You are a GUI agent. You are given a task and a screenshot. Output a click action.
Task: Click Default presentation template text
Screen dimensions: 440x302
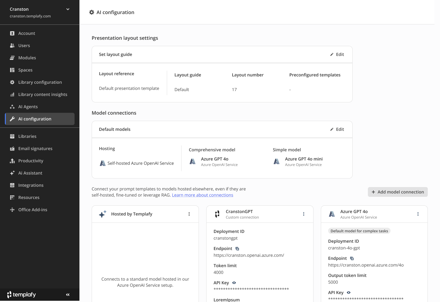coord(129,88)
